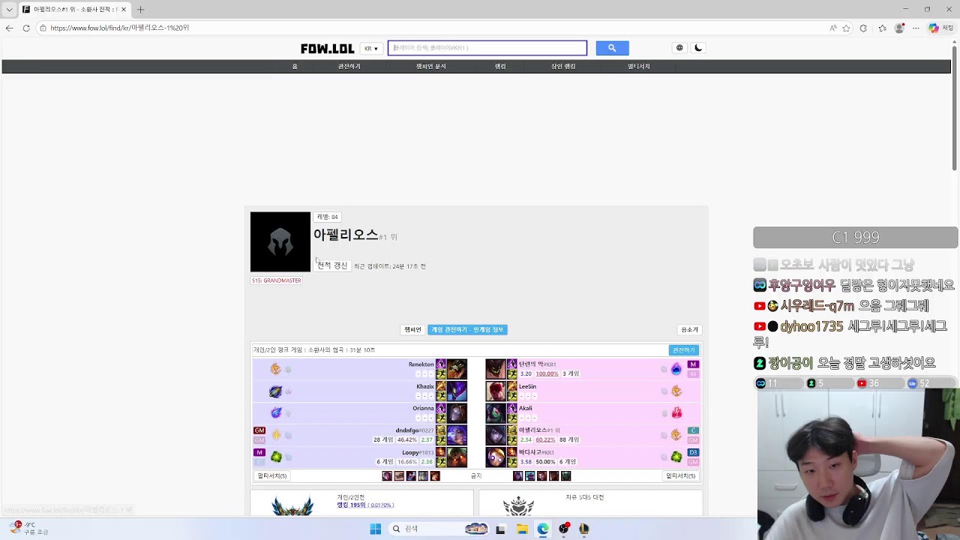Open new browser tab

coord(140,9)
